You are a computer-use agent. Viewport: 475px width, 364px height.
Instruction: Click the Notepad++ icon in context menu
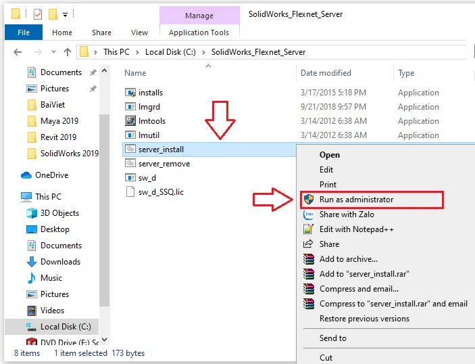pos(308,229)
